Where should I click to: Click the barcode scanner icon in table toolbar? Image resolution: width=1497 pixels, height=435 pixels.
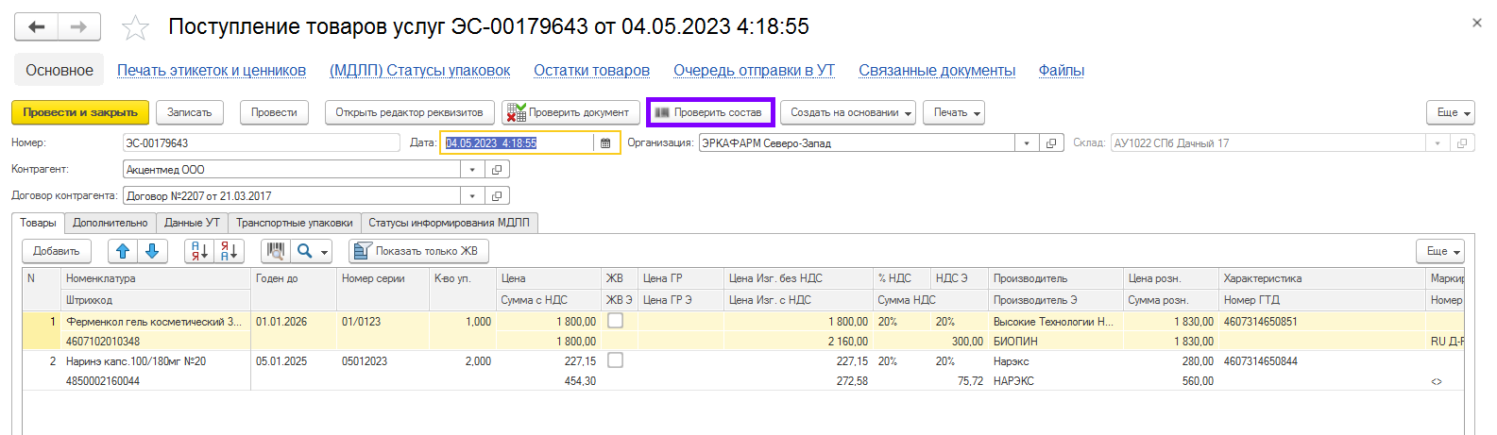click(x=275, y=251)
